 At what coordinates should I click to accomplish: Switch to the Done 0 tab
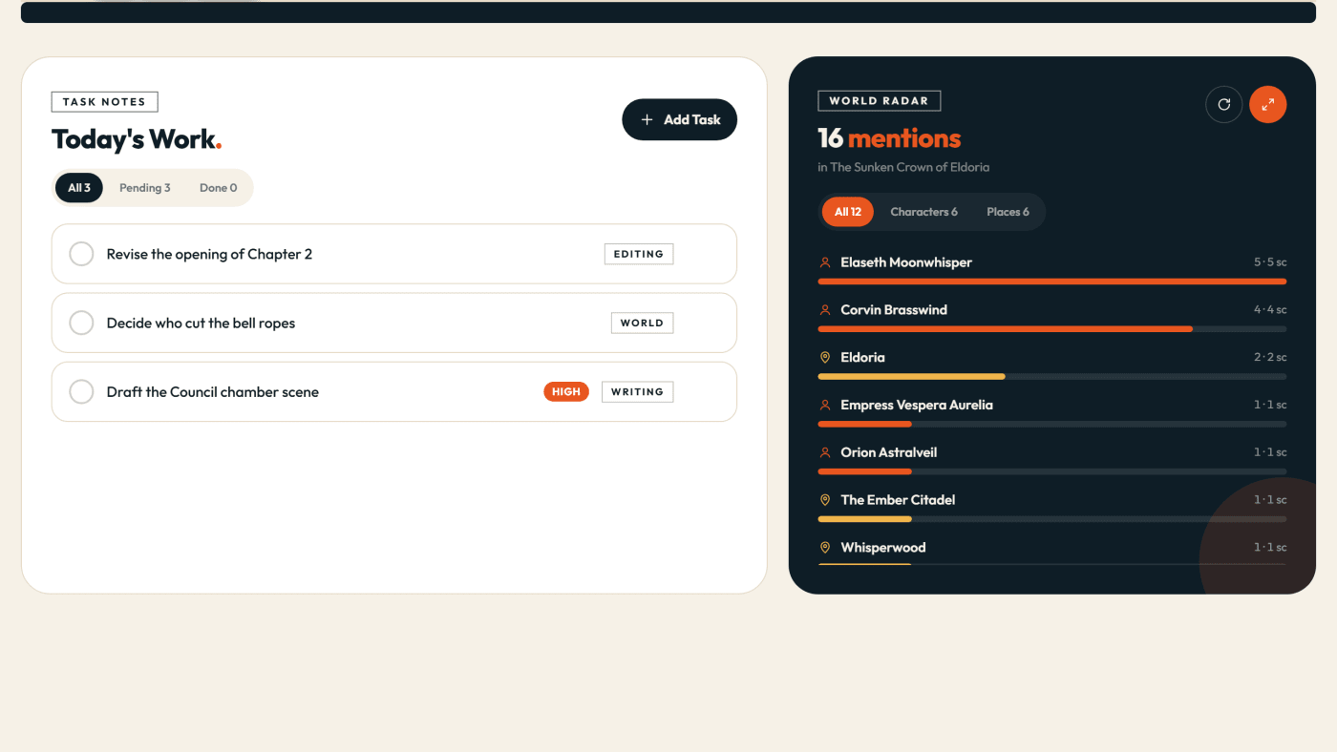pyautogui.click(x=218, y=188)
